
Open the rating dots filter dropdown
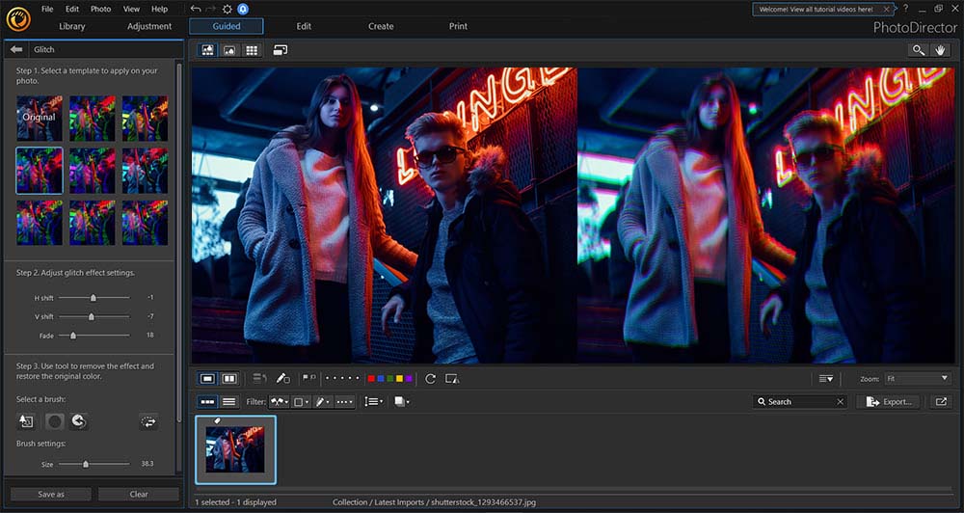(x=344, y=402)
